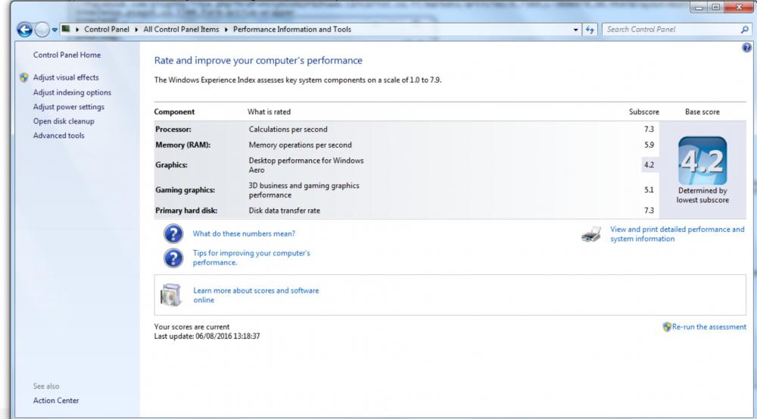Click the magnifier search icon
The height and width of the screenshot is (419, 757).
point(744,30)
